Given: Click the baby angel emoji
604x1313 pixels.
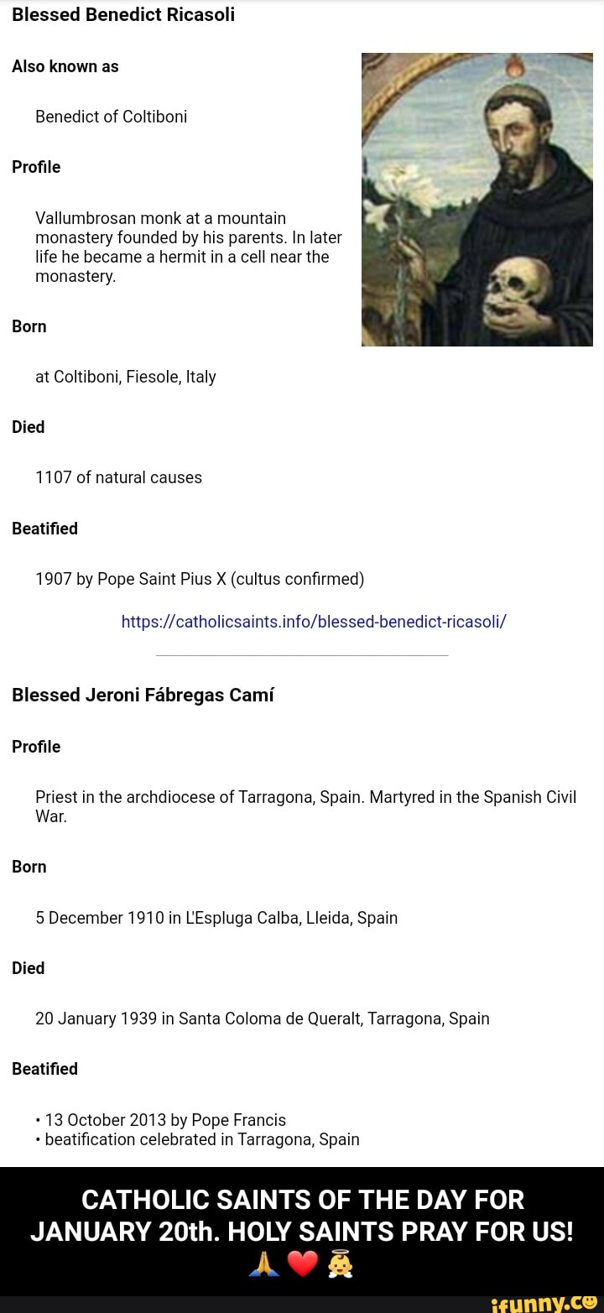Looking at the screenshot, I should [341, 1262].
